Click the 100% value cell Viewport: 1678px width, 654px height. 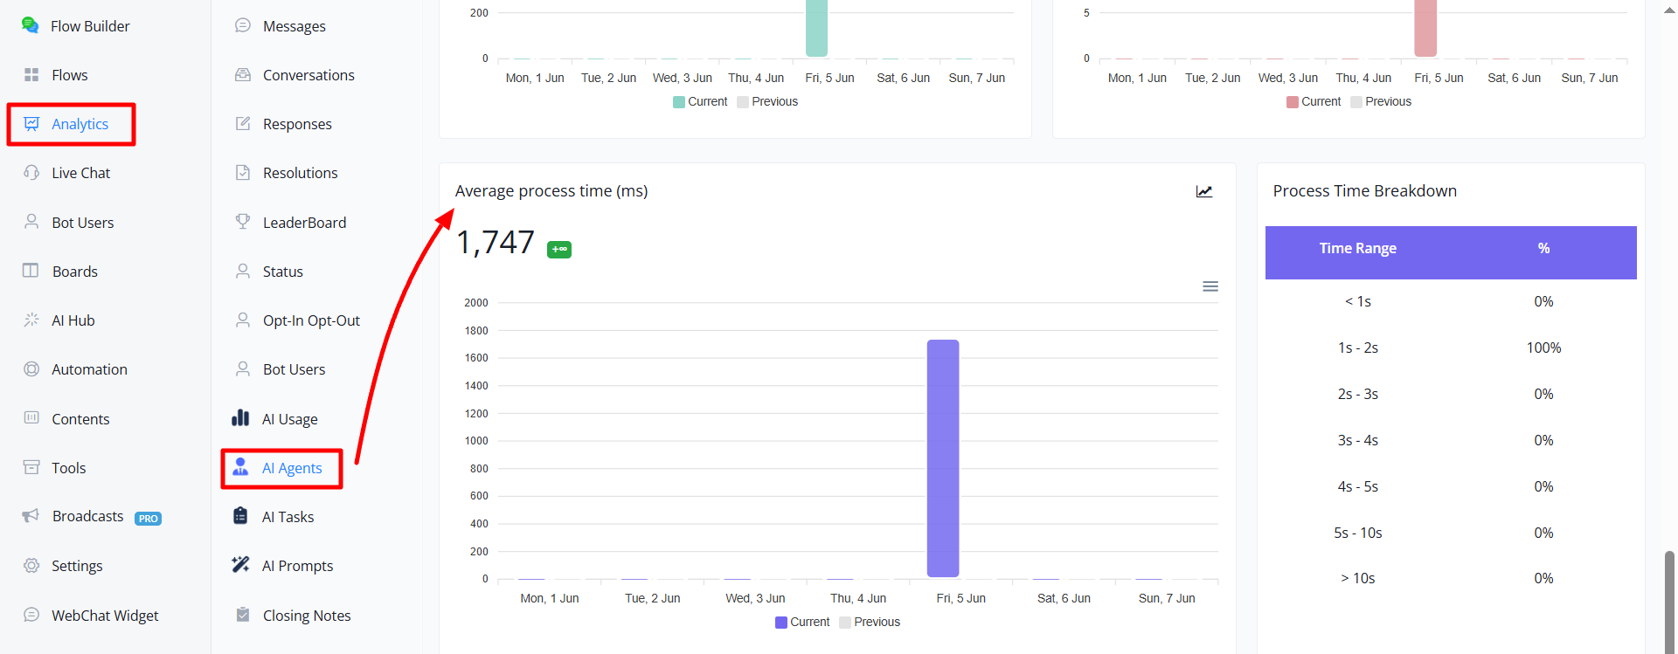coord(1543,348)
